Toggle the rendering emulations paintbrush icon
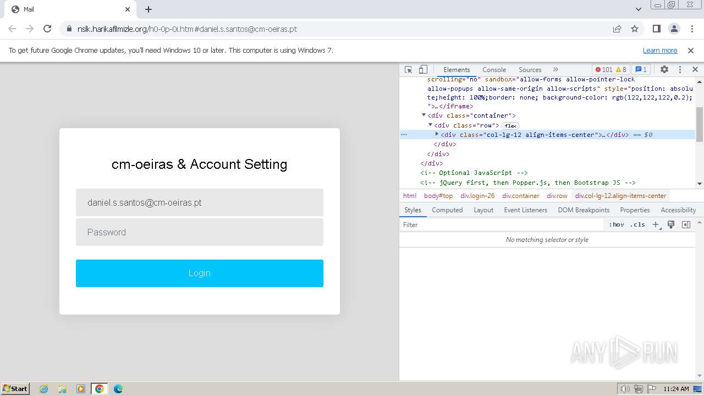This screenshot has height=396, width=704. tap(671, 225)
